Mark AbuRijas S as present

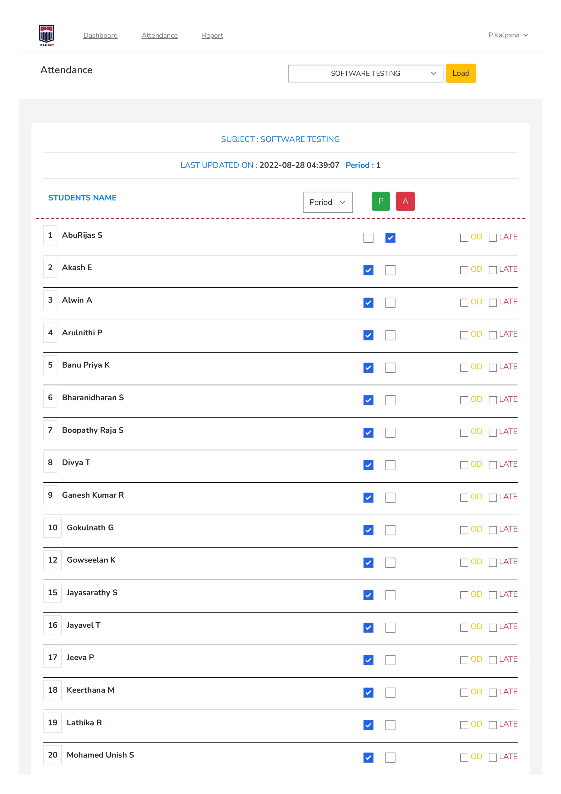pos(368,237)
